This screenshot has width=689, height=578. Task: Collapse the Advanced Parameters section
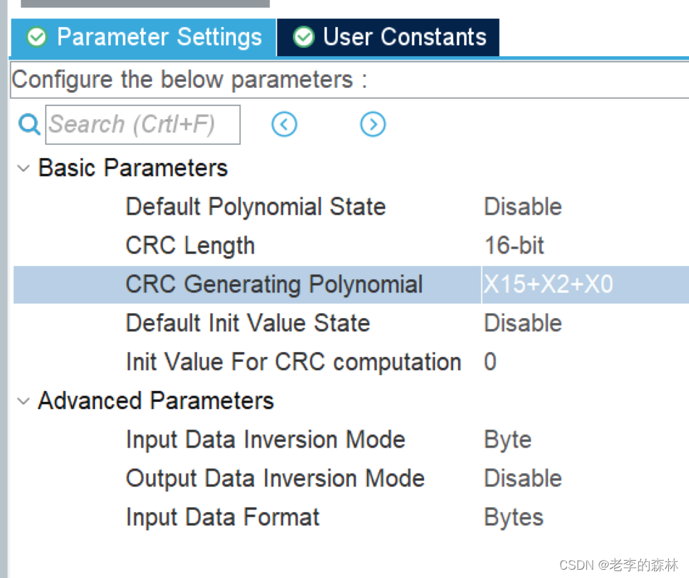(24, 401)
